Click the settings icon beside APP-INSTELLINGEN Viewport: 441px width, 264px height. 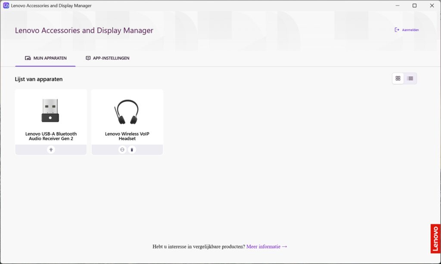pyautogui.click(x=88, y=58)
